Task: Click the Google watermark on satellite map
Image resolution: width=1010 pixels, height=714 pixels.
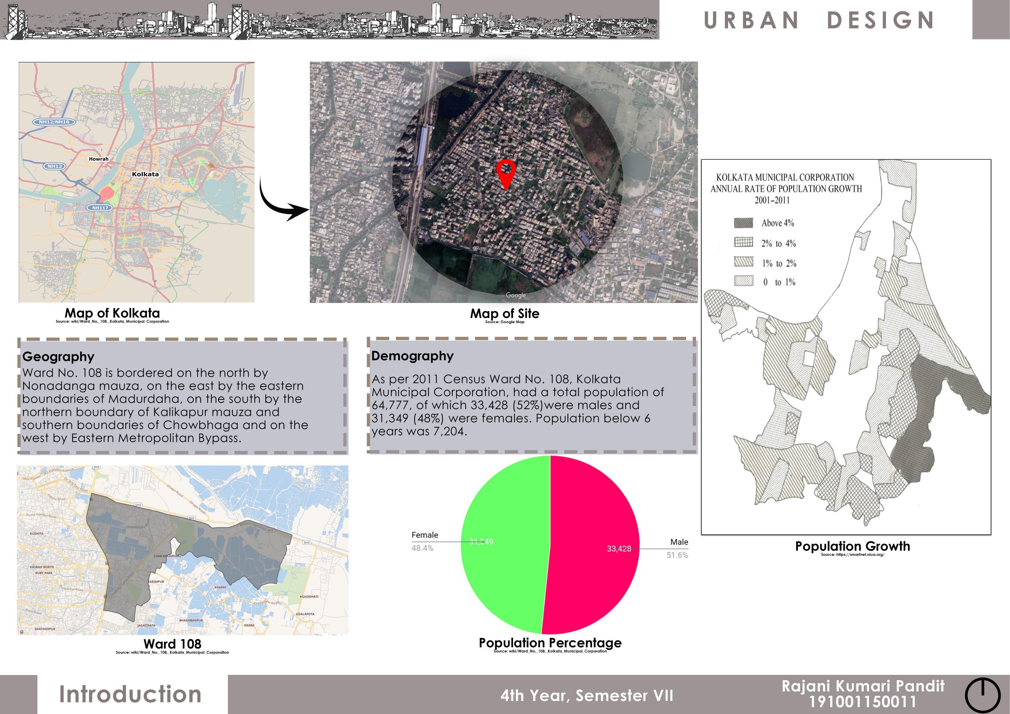Action: [516, 295]
